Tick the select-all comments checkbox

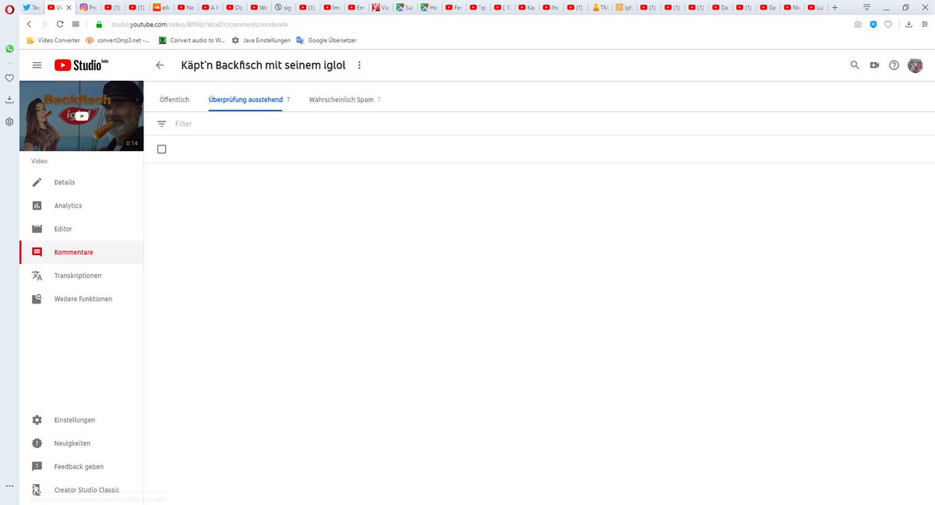pos(161,149)
